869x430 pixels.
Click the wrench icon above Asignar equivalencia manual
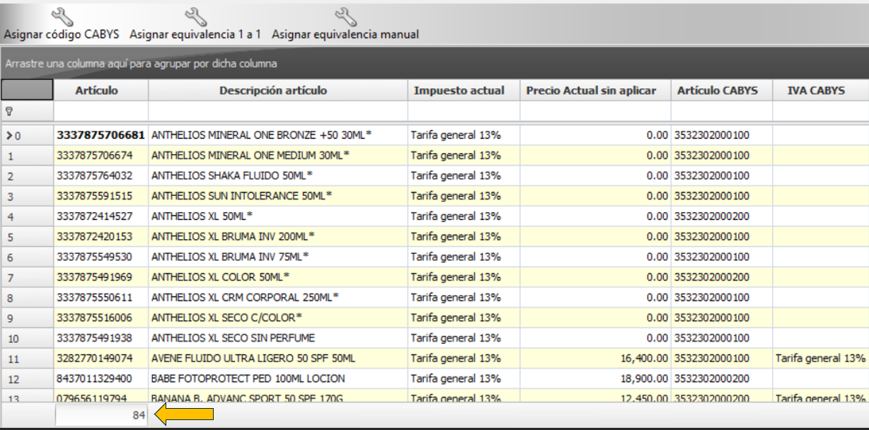[x=345, y=16]
